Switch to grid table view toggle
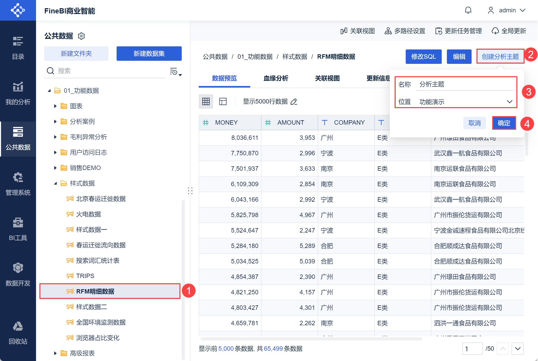The width and height of the screenshot is (538, 361). 206,101
